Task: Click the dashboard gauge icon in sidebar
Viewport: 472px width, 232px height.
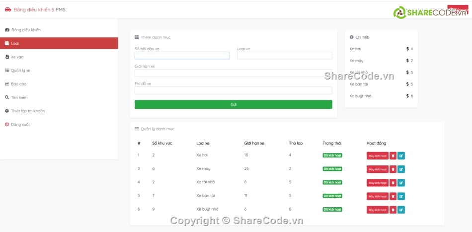Action: click(x=7, y=30)
